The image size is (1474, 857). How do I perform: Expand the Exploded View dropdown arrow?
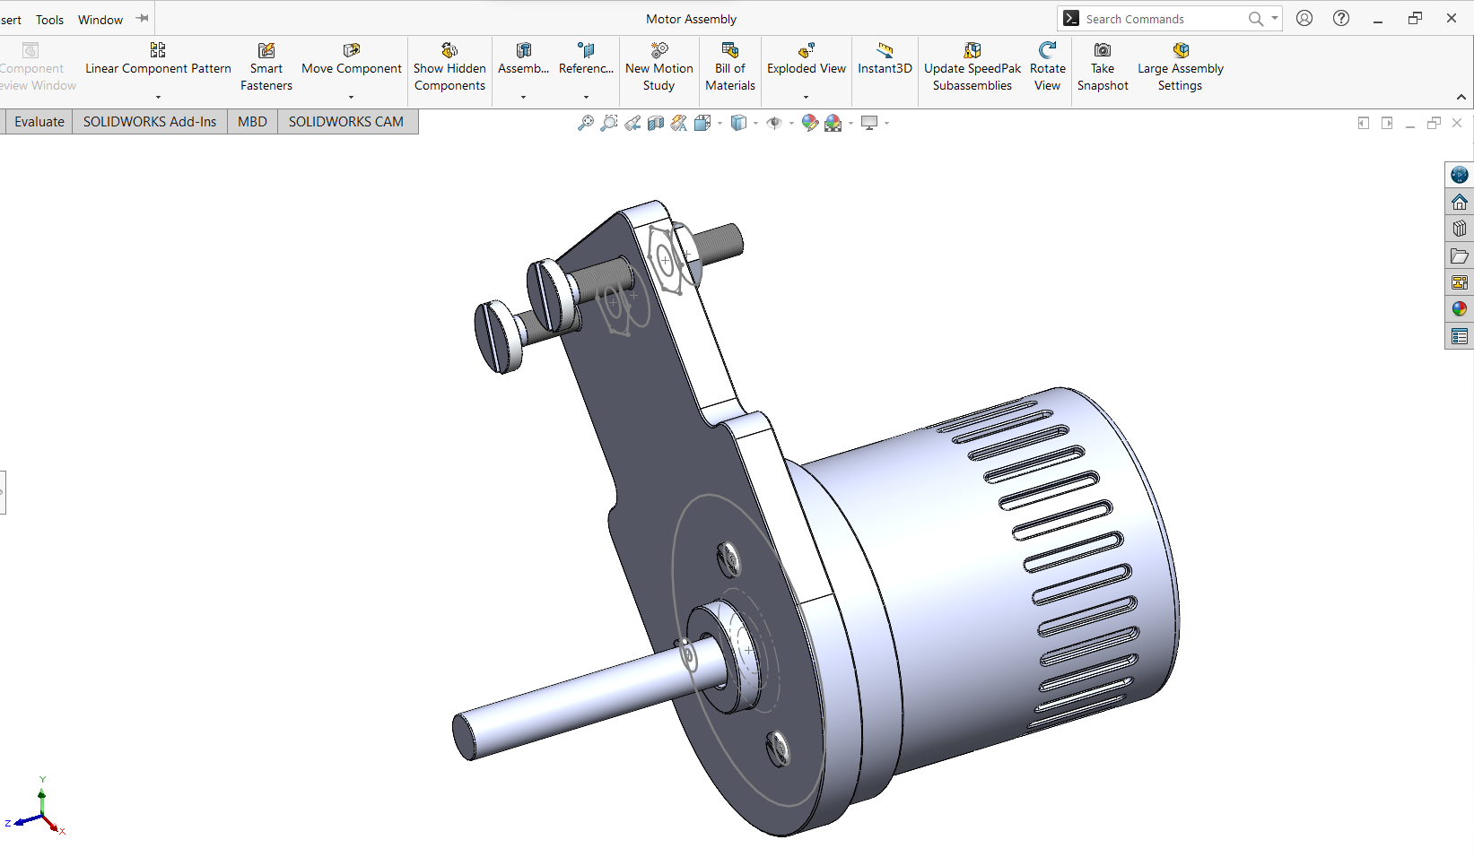pos(806,97)
